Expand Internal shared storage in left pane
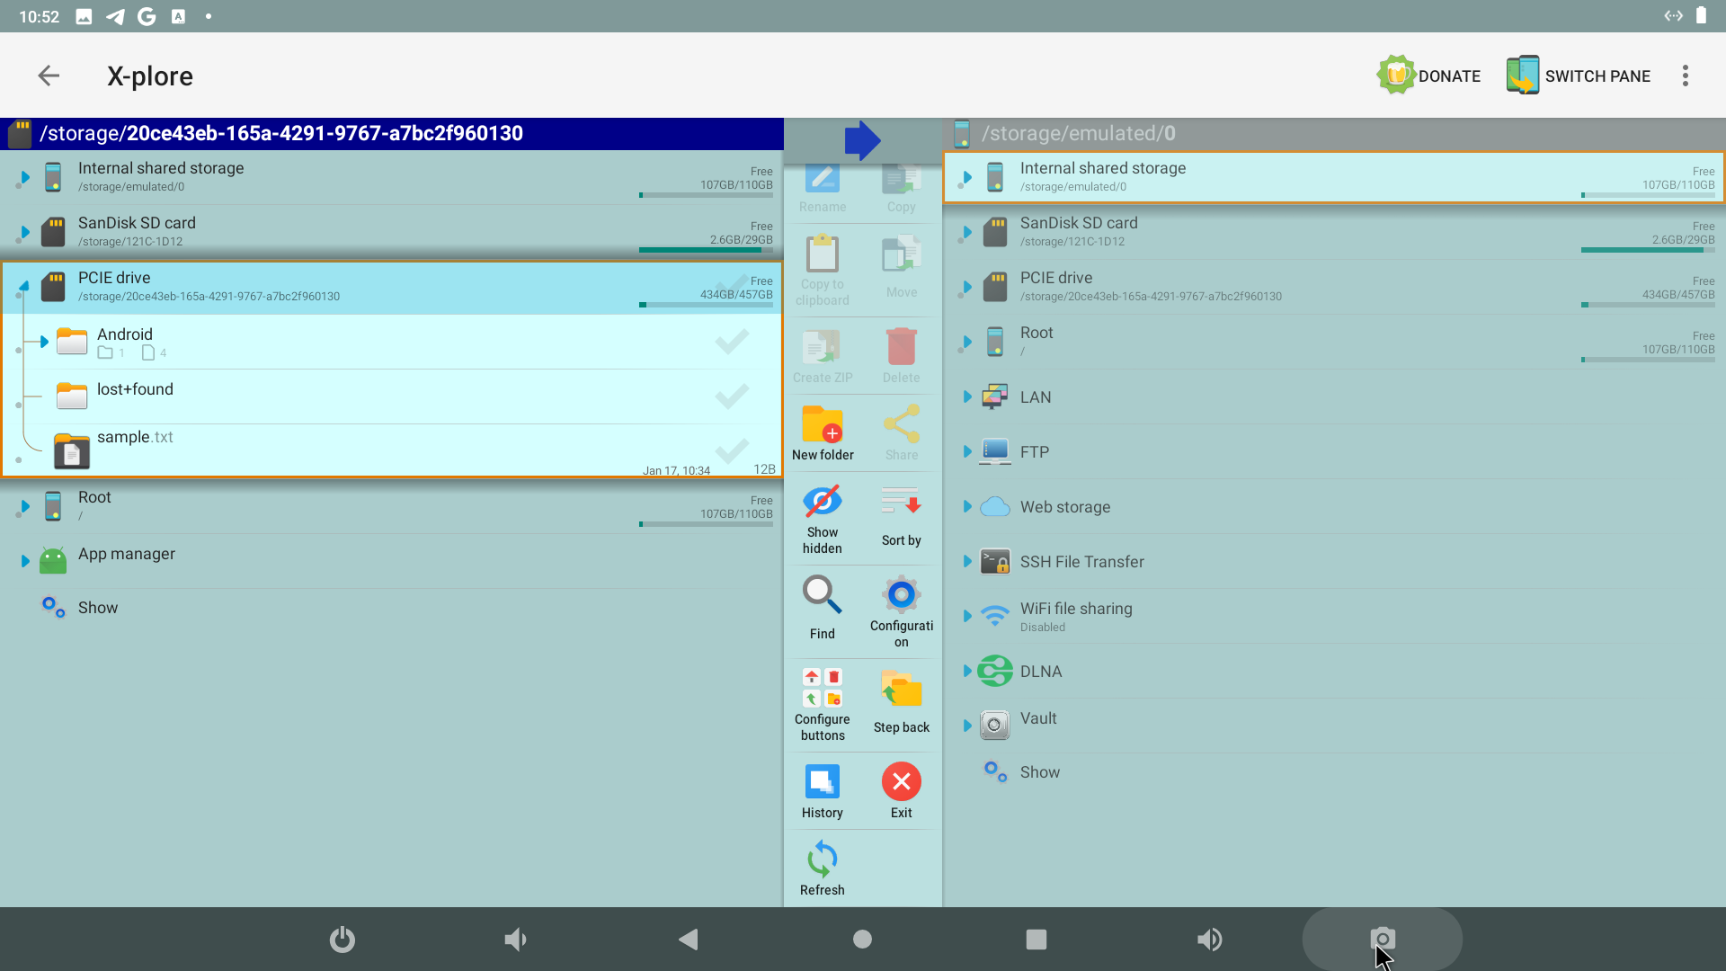 coord(24,177)
